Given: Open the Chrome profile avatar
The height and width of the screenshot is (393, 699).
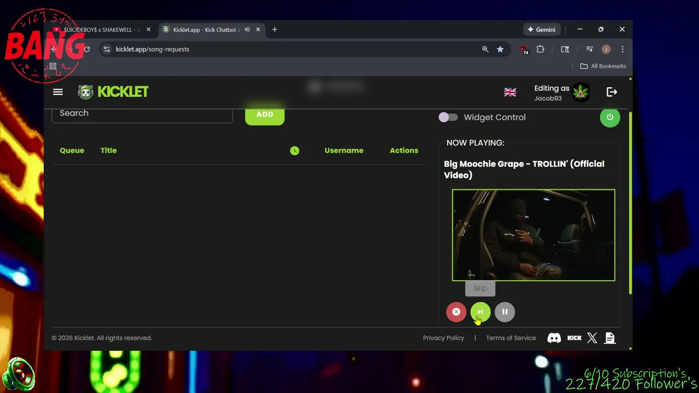Looking at the screenshot, I should [x=606, y=49].
